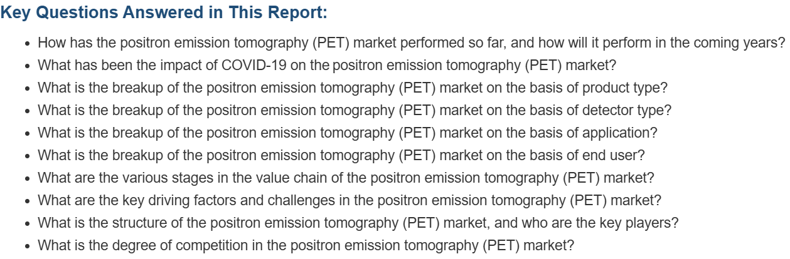Screen dimensions: 790x259
Task: Click the bullet marker before the degree of competition question
Action: click(28, 246)
